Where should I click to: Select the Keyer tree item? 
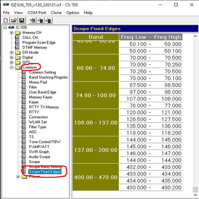34,102
